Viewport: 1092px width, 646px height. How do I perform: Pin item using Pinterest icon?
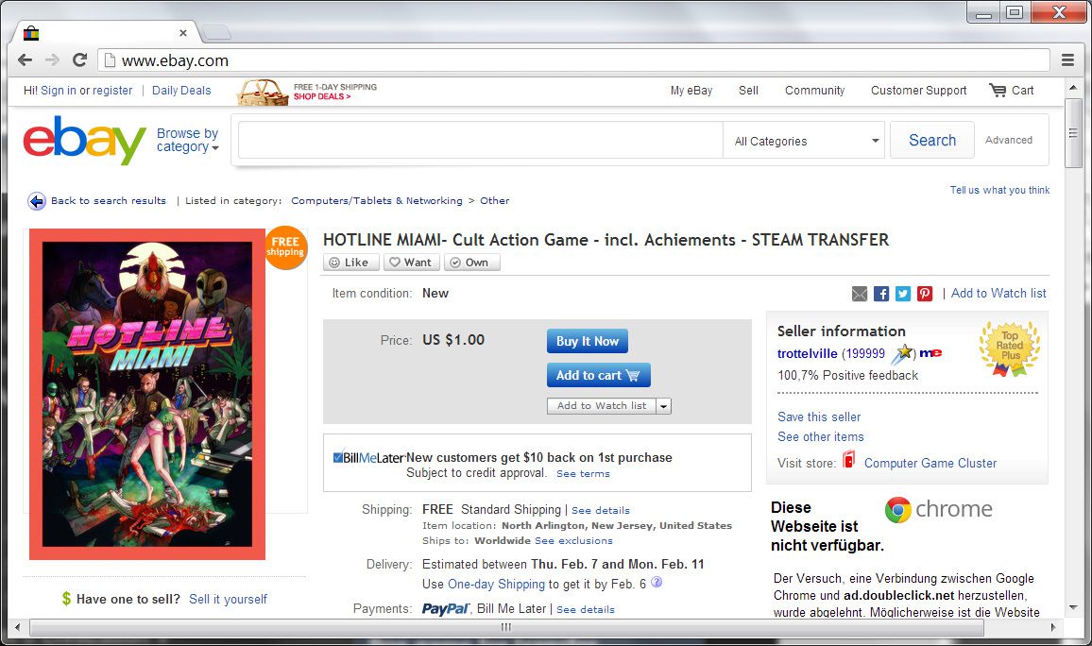[x=924, y=294]
